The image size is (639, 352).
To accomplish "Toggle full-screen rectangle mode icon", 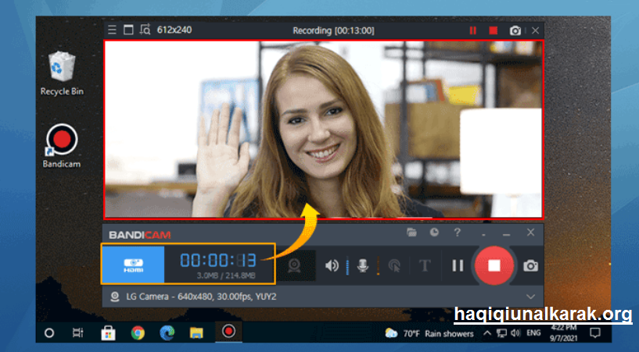I will click(x=128, y=30).
